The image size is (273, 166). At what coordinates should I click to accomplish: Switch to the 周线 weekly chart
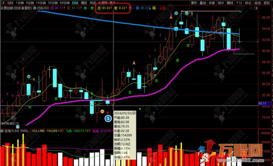(84, 3)
